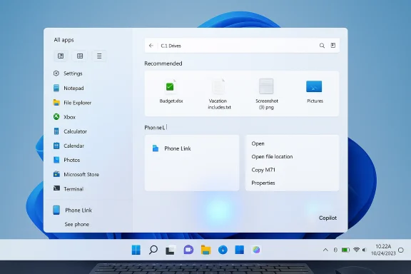
Task: Click the Recommended section heading
Action: [163, 64]
